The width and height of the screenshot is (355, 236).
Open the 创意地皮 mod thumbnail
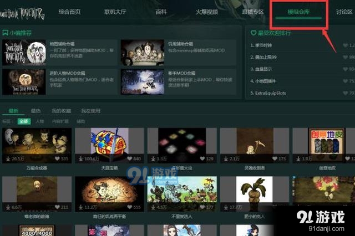click(x=324, y=146)
